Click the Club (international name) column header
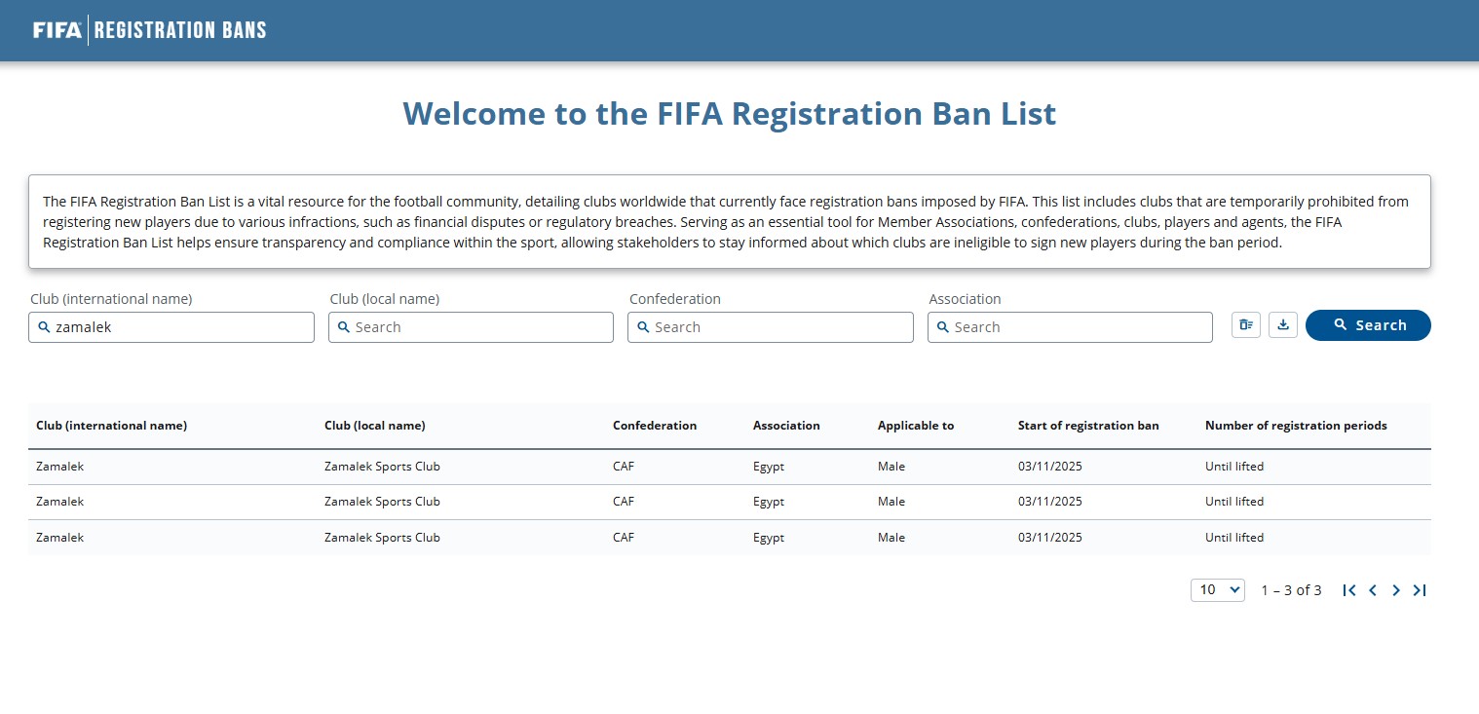 [111, 426]
